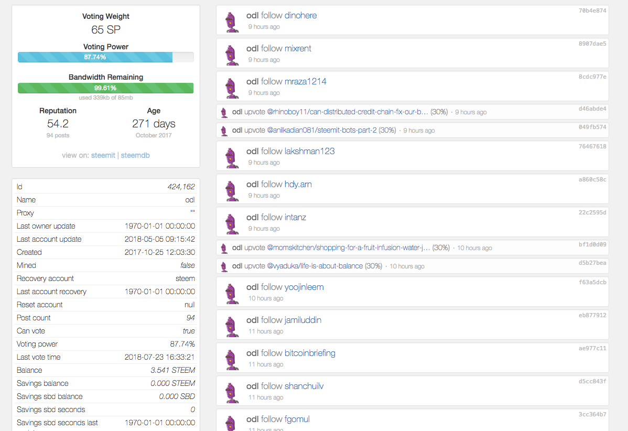The image size is (628, 431).
Task: Click the avatar beside 'odl follow lakshman123'
Action: pos(232,157)
